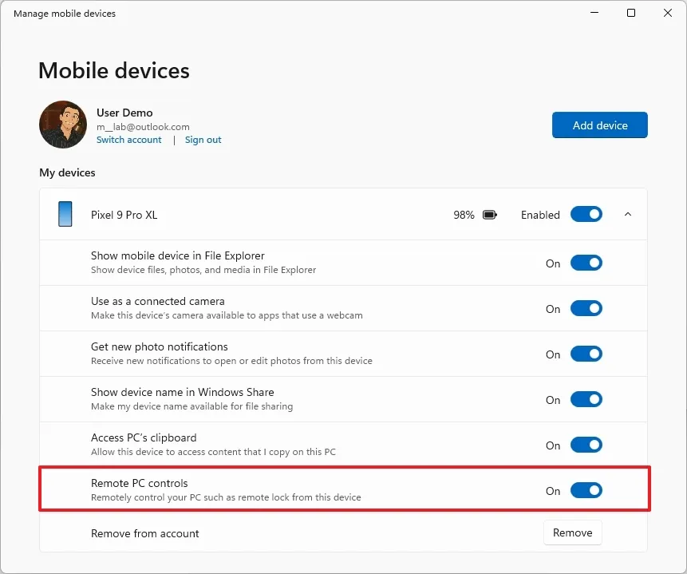
Task: Disable Show device name in Windows Share
Action: [x=586, y=399]
